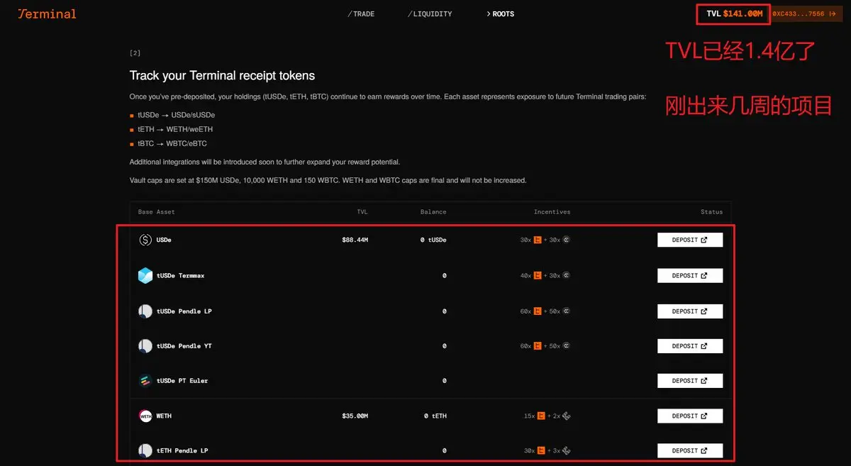Click the 0 tETH balance value

click(435, 416)
